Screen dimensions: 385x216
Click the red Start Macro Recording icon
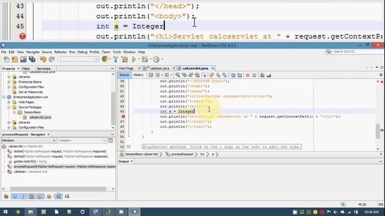(247, 75)
